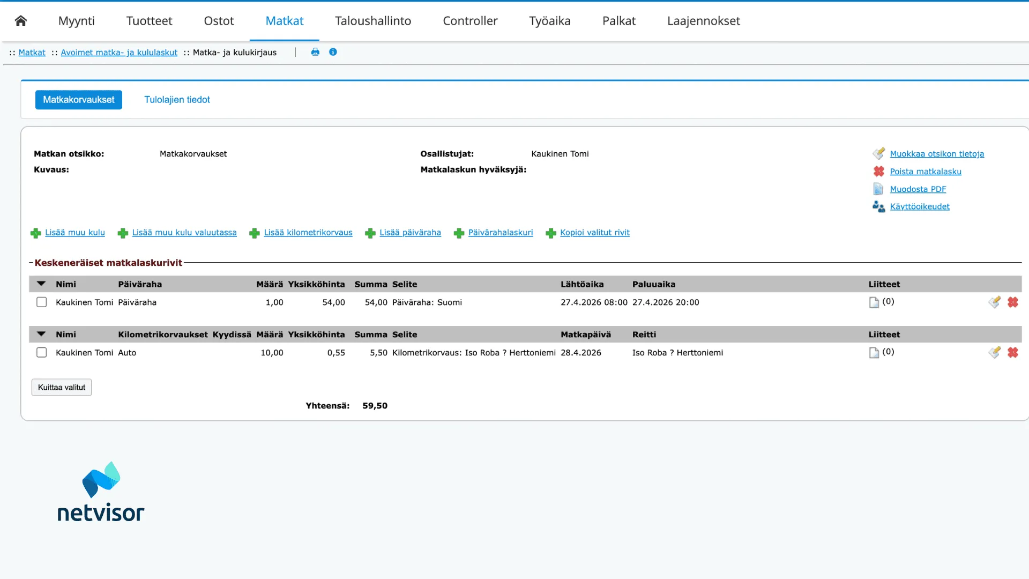The width and height of the screenshot is (1029, 579).
Task: Click pencil icon beside Muokkaa otsikon tietoja
Action: coord(878,154)
